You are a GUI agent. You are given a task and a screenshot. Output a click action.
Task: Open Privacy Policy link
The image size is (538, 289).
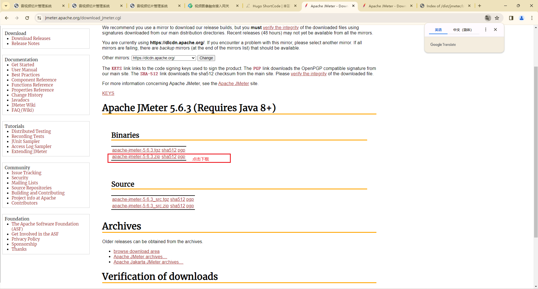click(x=25, y=239)
